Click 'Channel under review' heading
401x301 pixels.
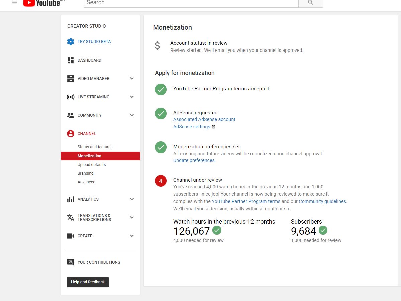(198, 180)
